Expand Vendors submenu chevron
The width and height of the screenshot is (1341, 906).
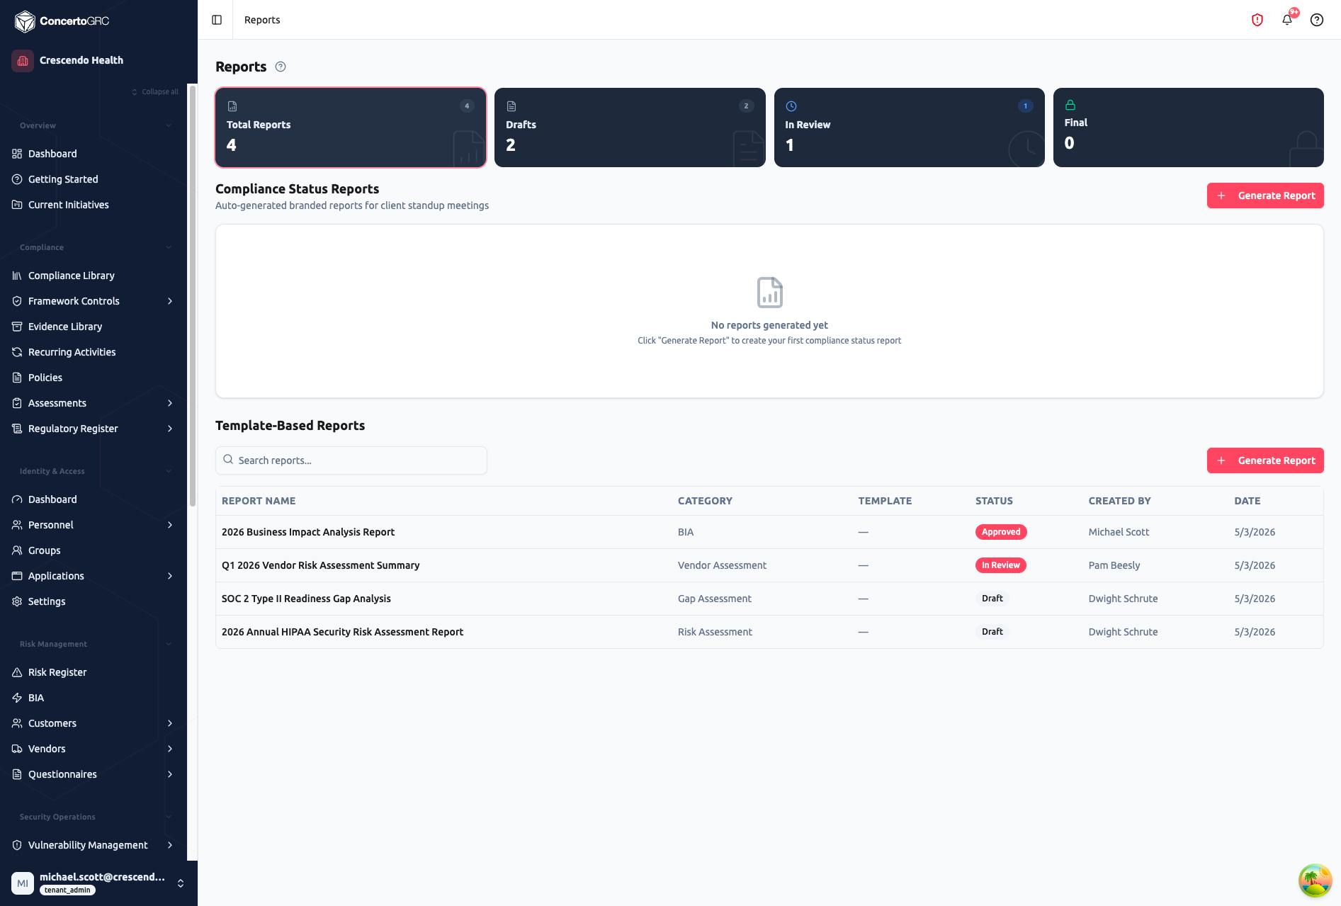coord(170,749)
